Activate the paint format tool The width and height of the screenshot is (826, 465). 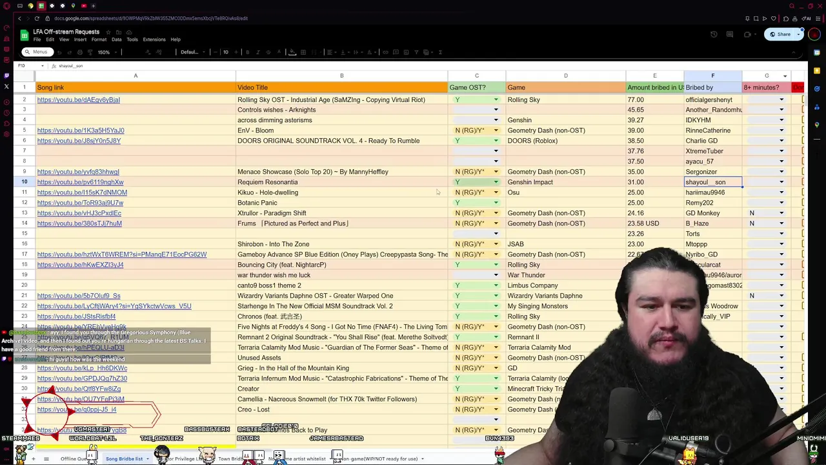(x=90, y=52)
